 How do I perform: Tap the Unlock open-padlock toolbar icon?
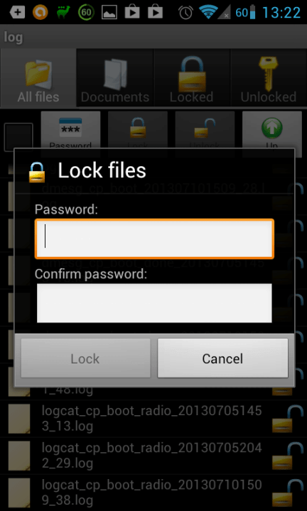click(205, 130)
